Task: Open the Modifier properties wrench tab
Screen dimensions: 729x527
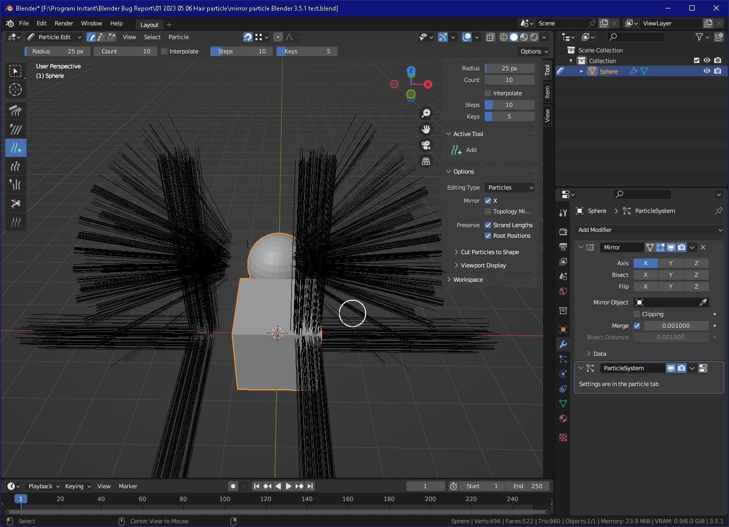Action: [x=563, y=344]
